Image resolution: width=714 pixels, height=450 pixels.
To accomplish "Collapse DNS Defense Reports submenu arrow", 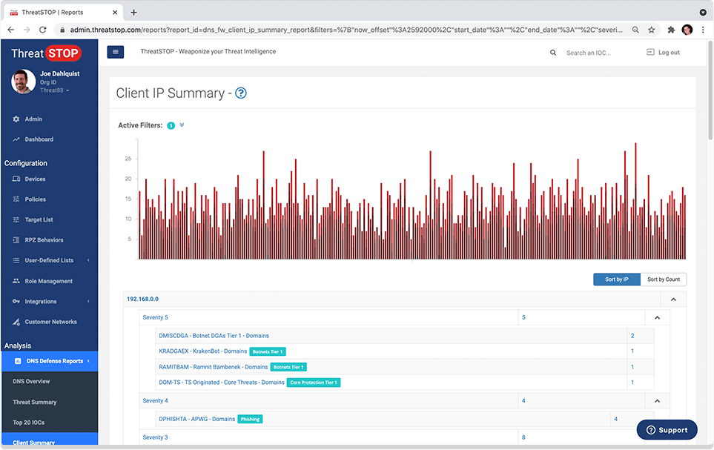I will (88, 361).
